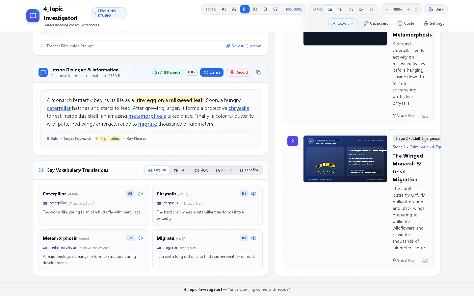Open the Winged Monarch slide thumbnail
This screenshot has width=474, height=296.
click(345, 159)
